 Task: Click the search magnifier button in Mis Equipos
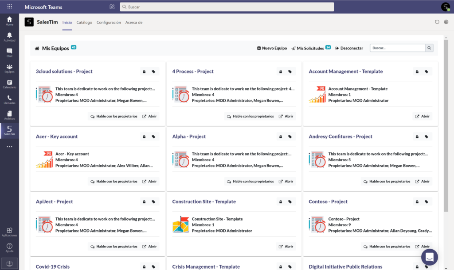pos(429,48)
